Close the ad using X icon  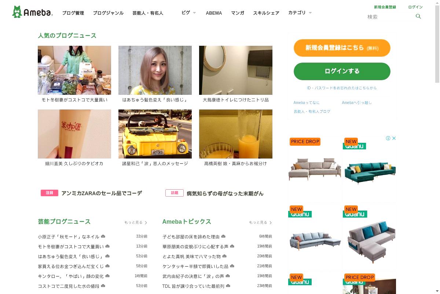tap(394, 138)
